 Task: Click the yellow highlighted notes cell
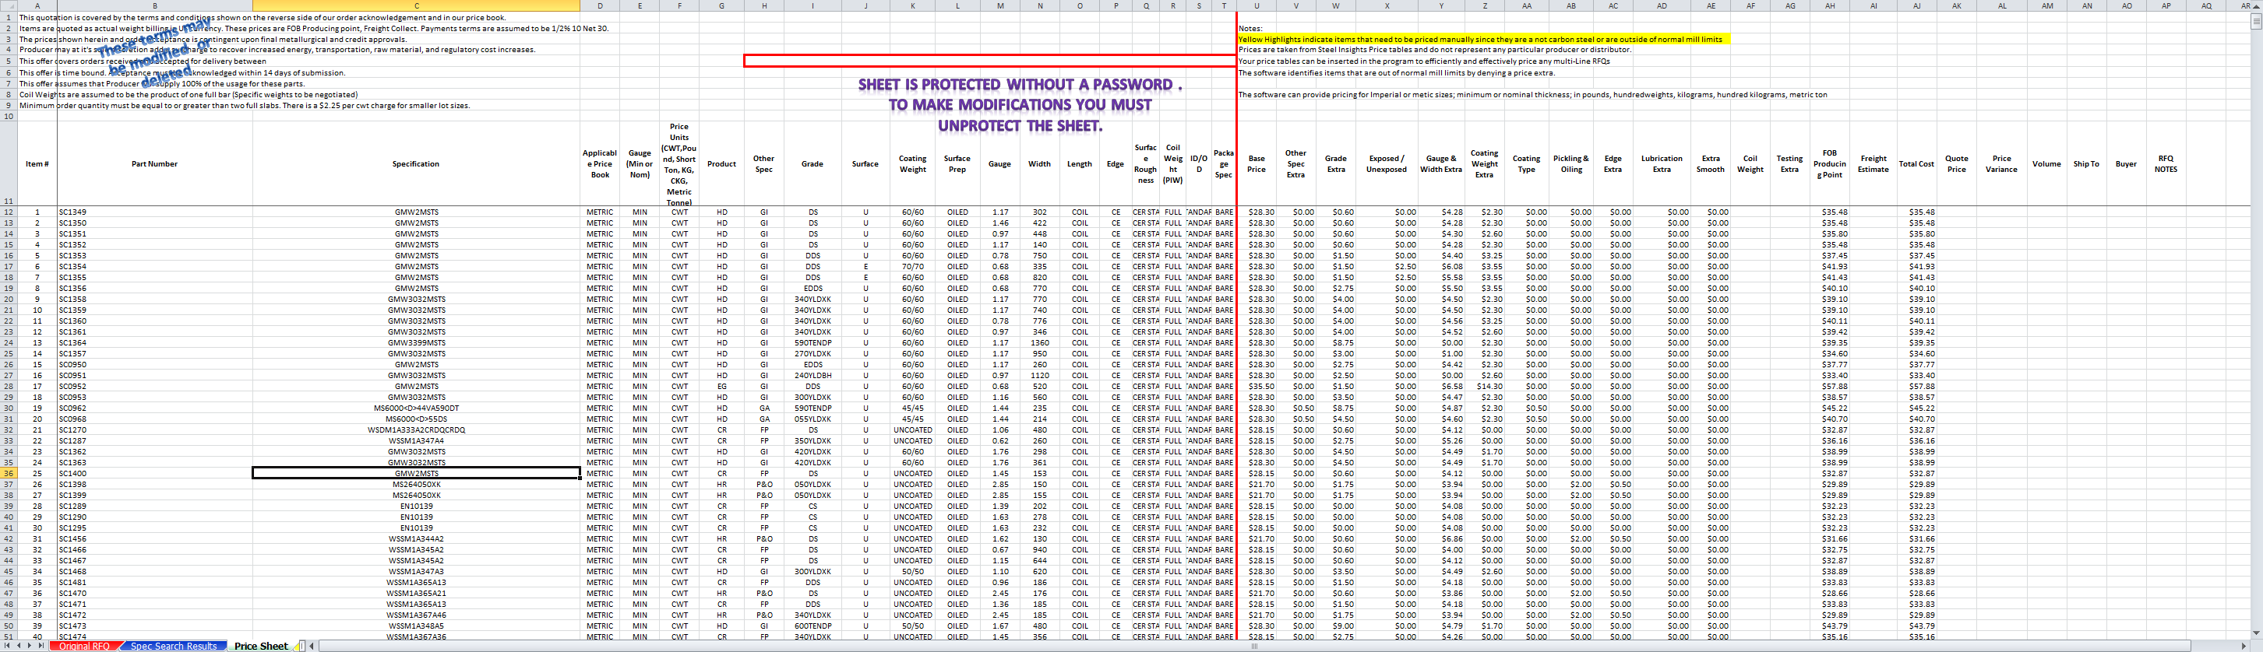tap(1481, 40)
